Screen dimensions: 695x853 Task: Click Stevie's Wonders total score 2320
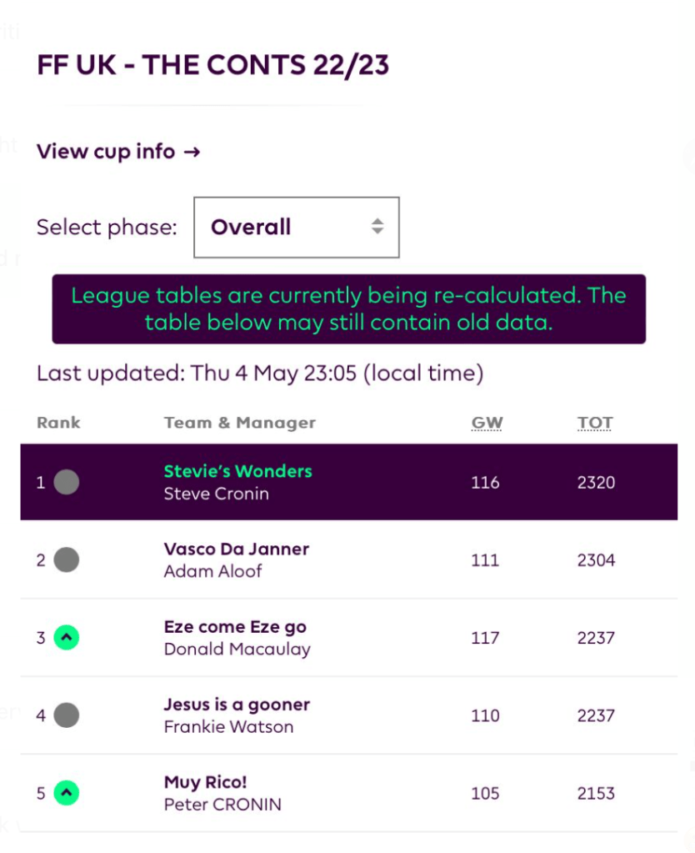(596, 482)
